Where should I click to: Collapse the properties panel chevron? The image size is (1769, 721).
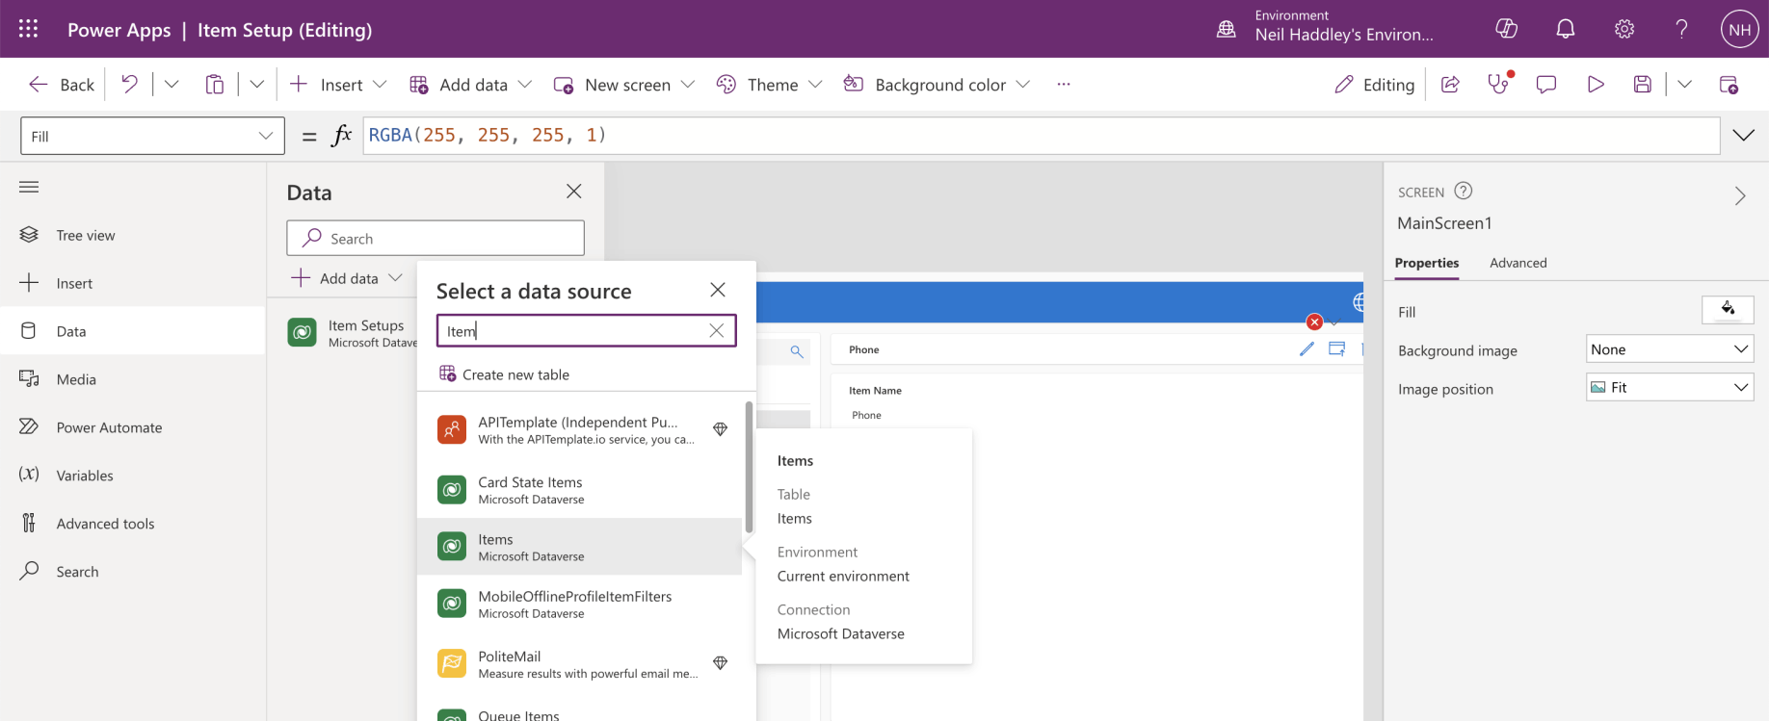point(1740,195)
